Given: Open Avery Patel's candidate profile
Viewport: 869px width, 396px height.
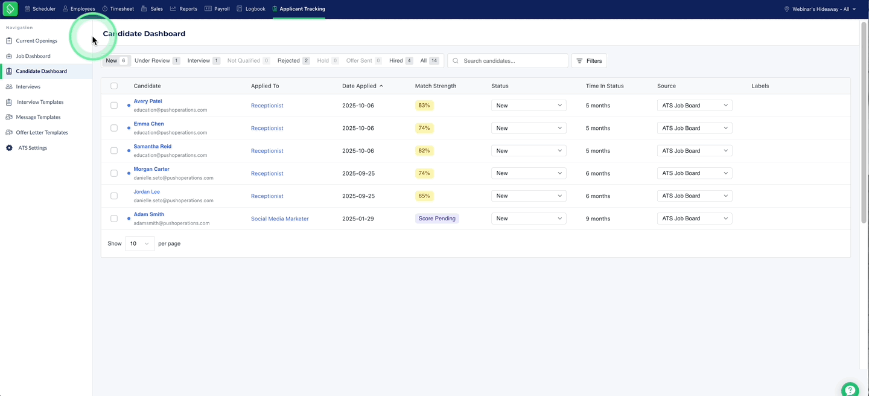Looking at the screenshot, I should point(148,101).
